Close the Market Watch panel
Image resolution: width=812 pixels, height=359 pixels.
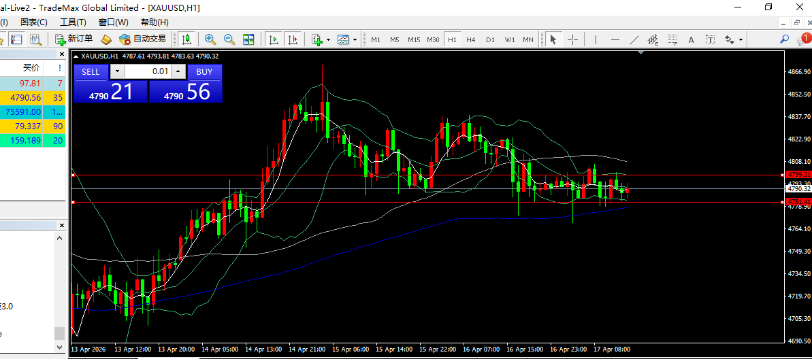click(x=62, y=54)
